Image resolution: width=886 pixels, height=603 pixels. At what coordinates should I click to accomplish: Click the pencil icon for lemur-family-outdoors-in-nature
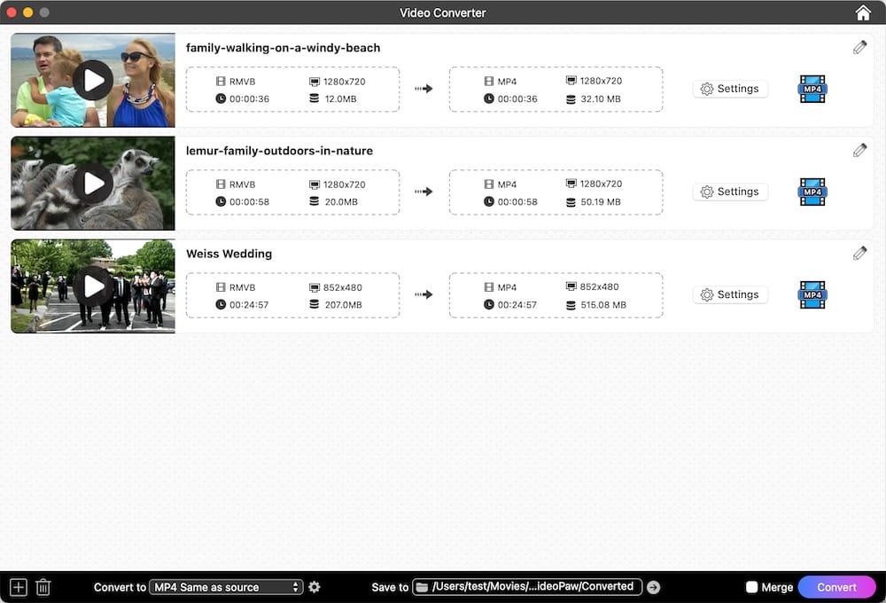[859, 150]
